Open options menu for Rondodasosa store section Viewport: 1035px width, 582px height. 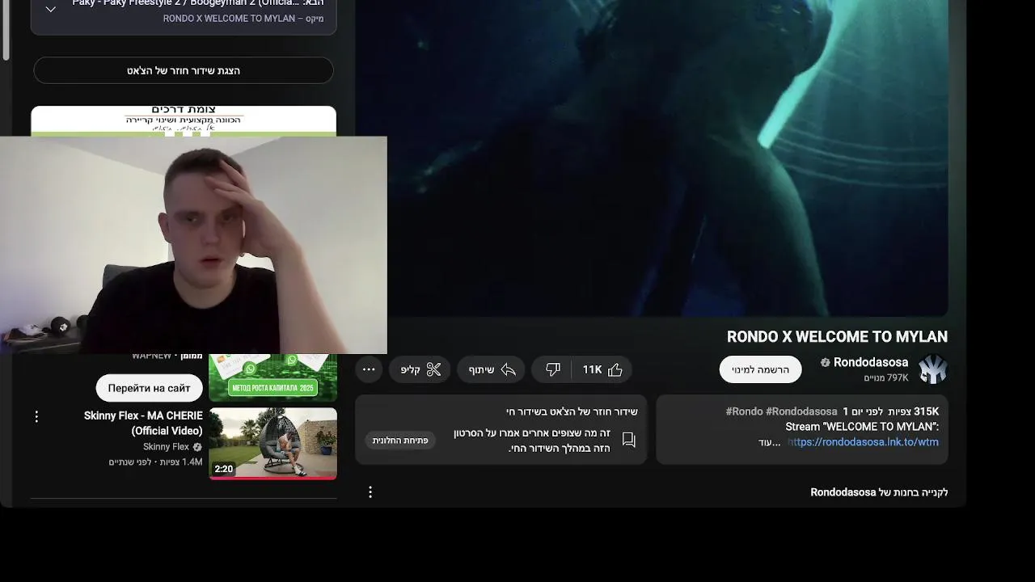click(x=370, y=492)
